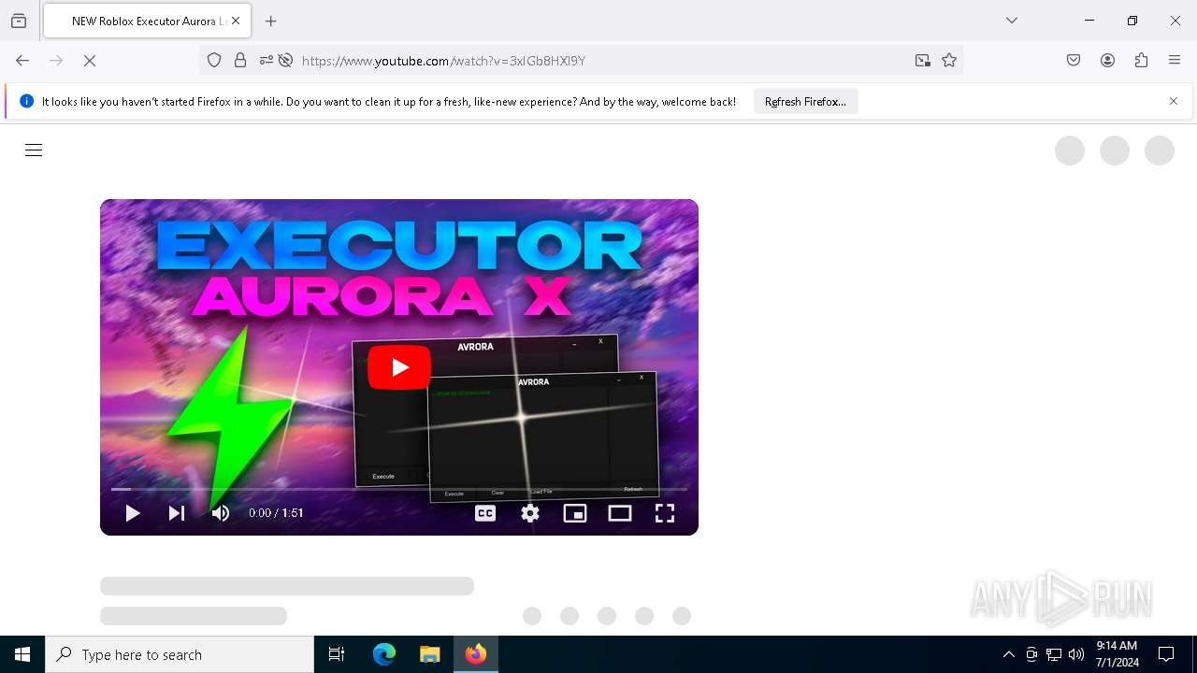Click the video thumbnail image
The height and width of the screenshot is (673, 1197).
399,367
